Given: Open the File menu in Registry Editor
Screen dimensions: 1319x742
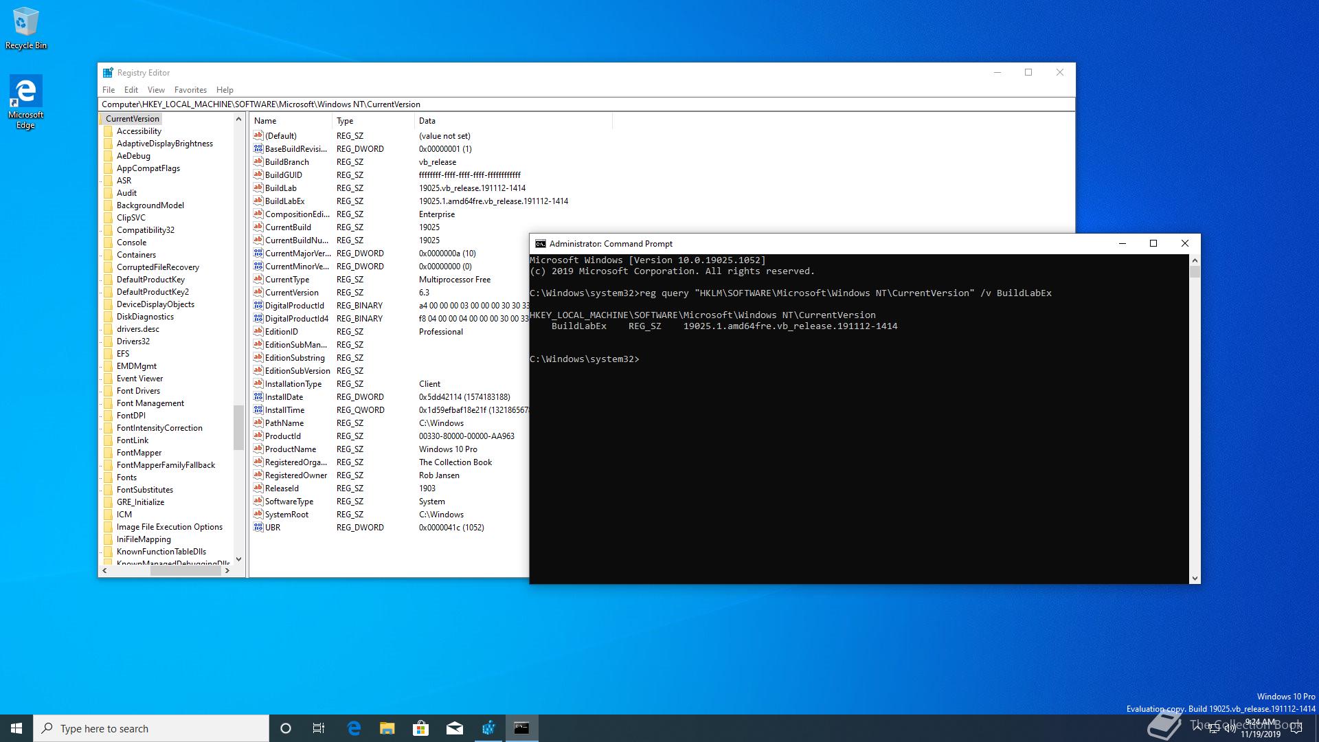Looking at the screenshot, I should click(x=109, y=90).
